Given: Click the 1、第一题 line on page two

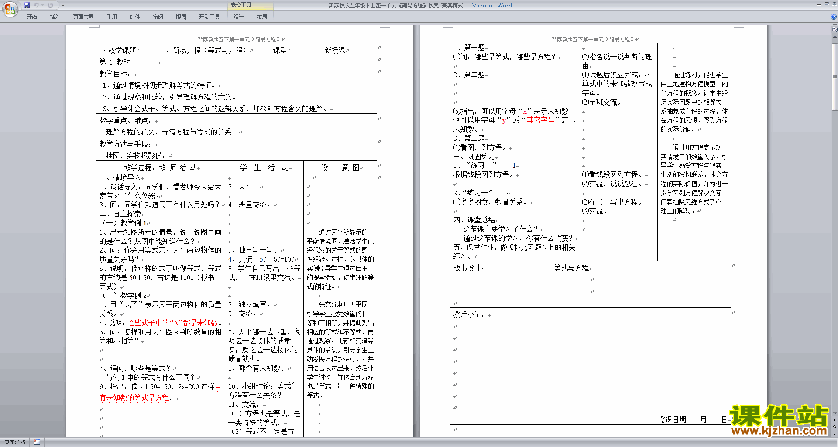Looking at the screenshot, I should coord(469,48).
